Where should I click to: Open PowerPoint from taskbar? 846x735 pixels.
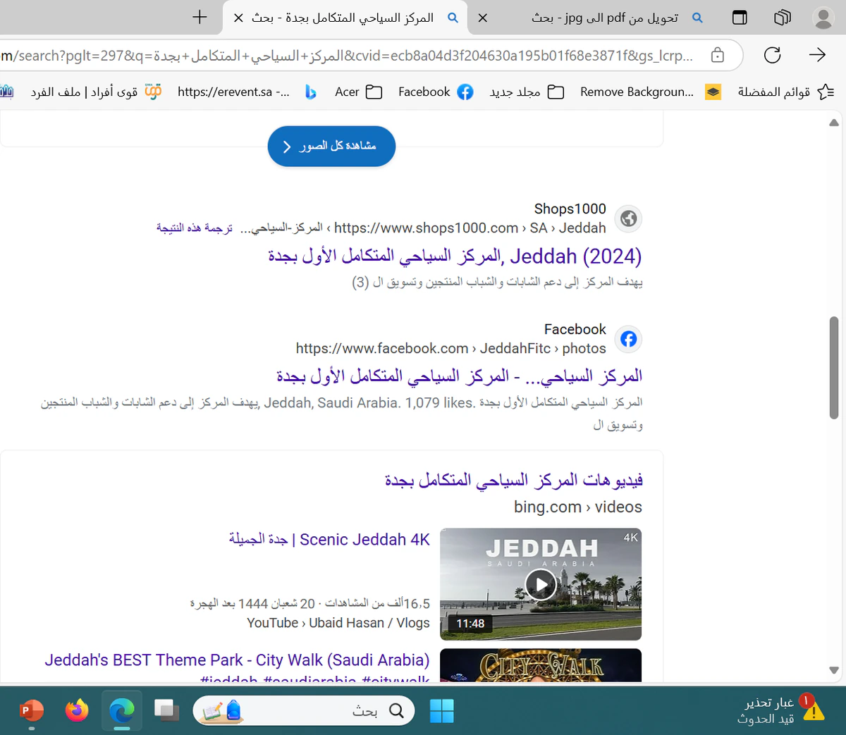pyautogui.click(x=31, y=710)
